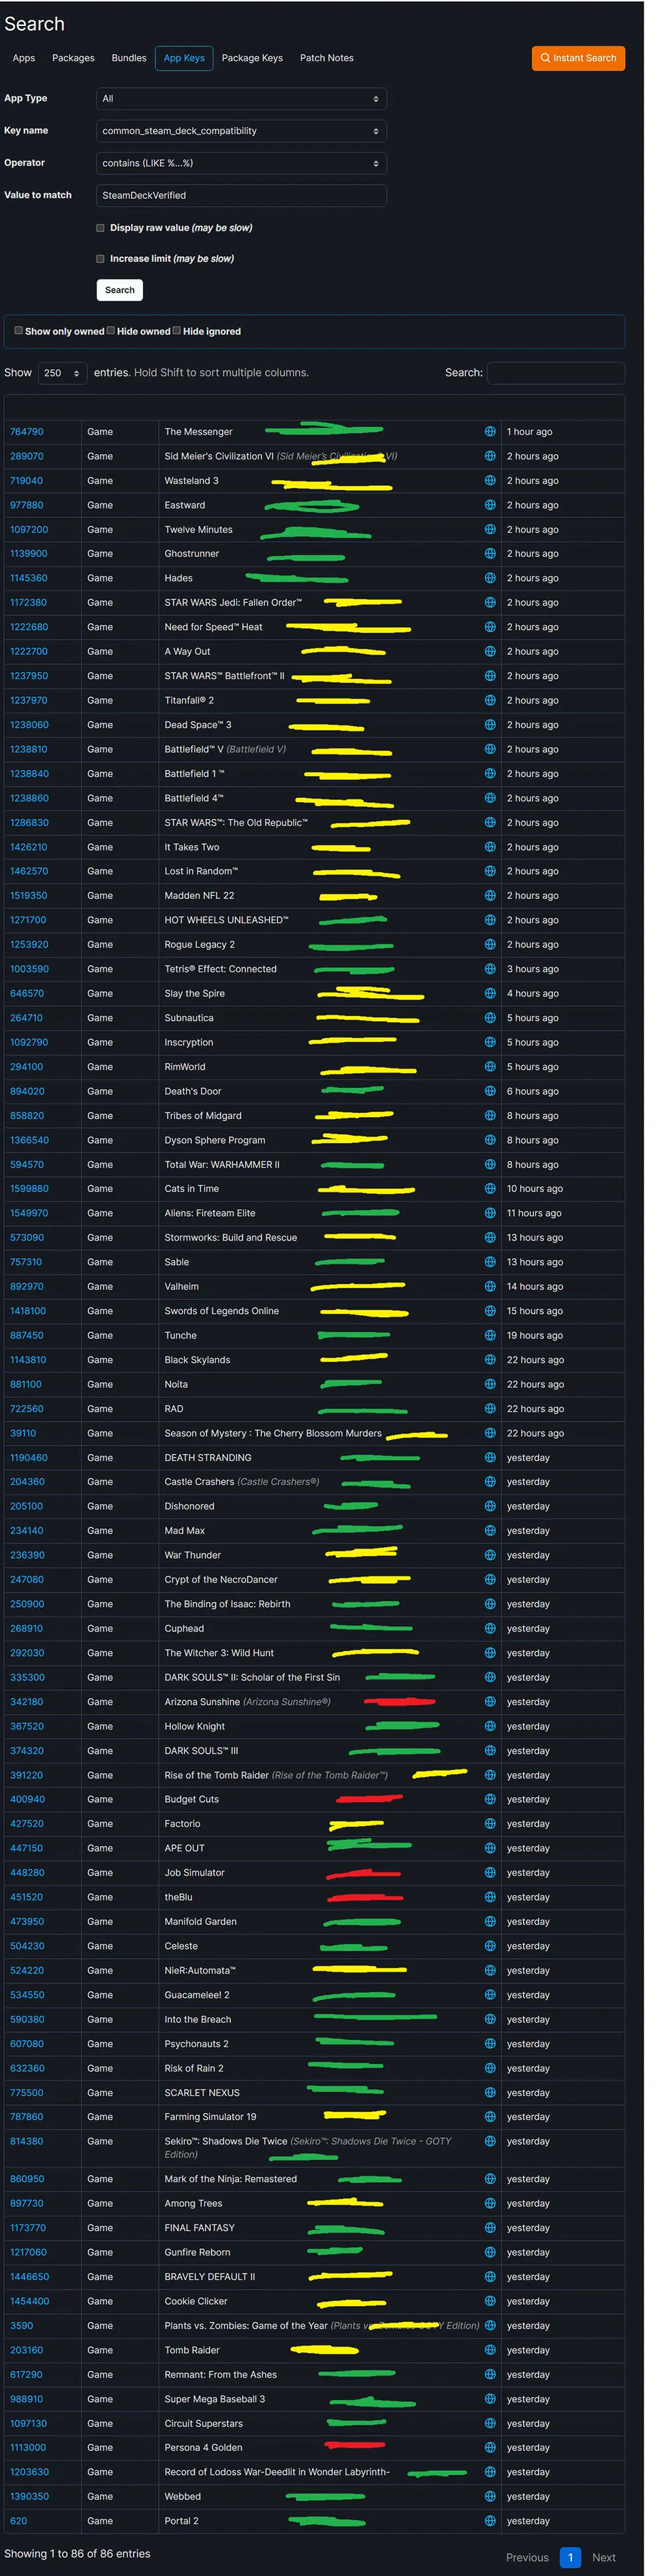Open the Patch Notes tab
Viewport: 665px width, 2576px height.
point(327,58)
